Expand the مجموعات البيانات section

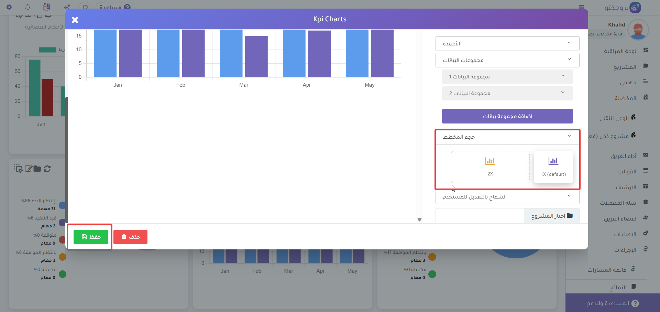pyautogui.click(x=507, y=60)
